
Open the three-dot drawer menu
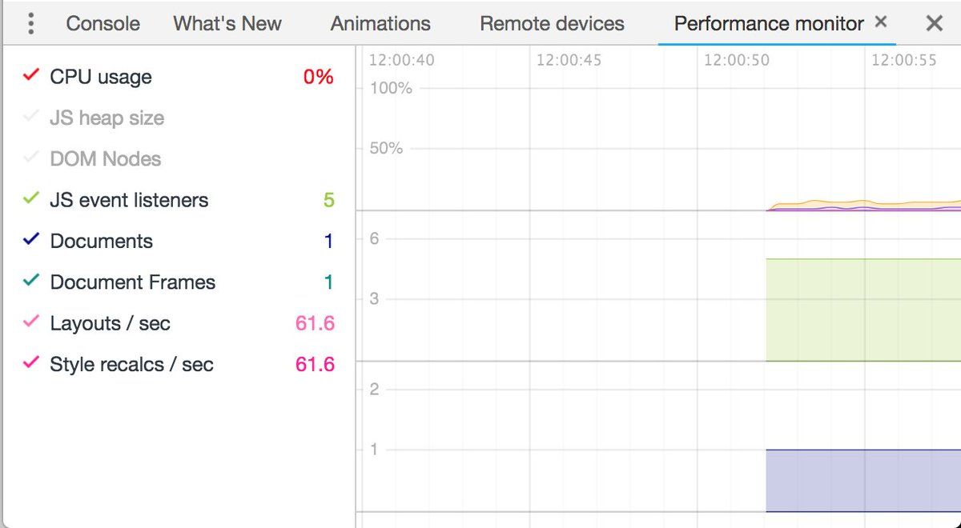pos(31,24)
